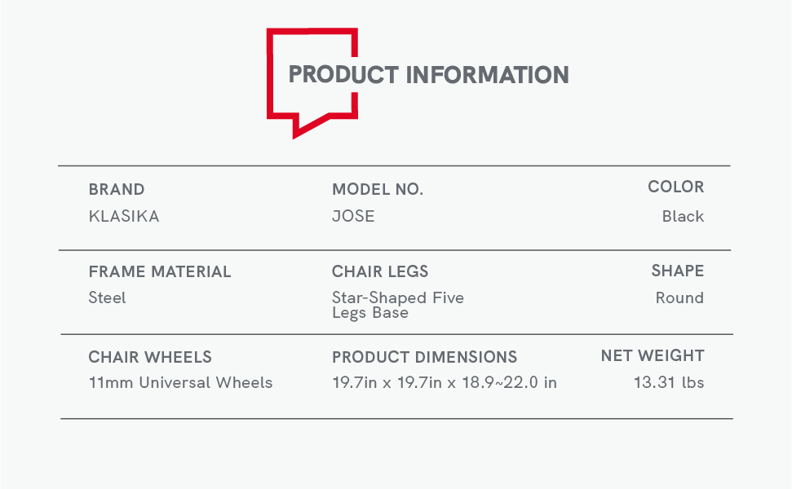Select the PRODUCT DIMENSIONS label

tap(424, 357)
